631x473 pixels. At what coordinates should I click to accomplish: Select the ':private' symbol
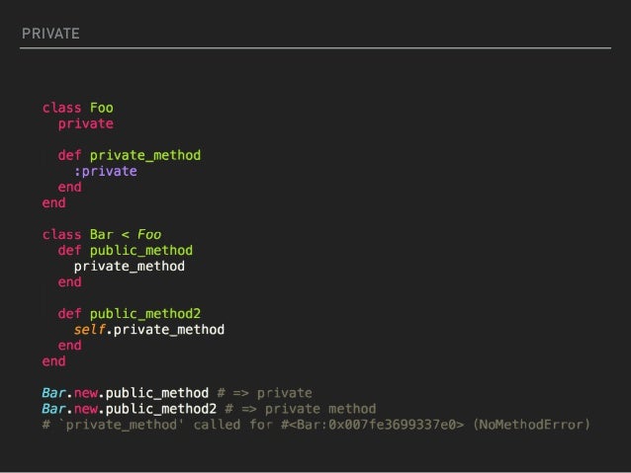coord(106,171)
